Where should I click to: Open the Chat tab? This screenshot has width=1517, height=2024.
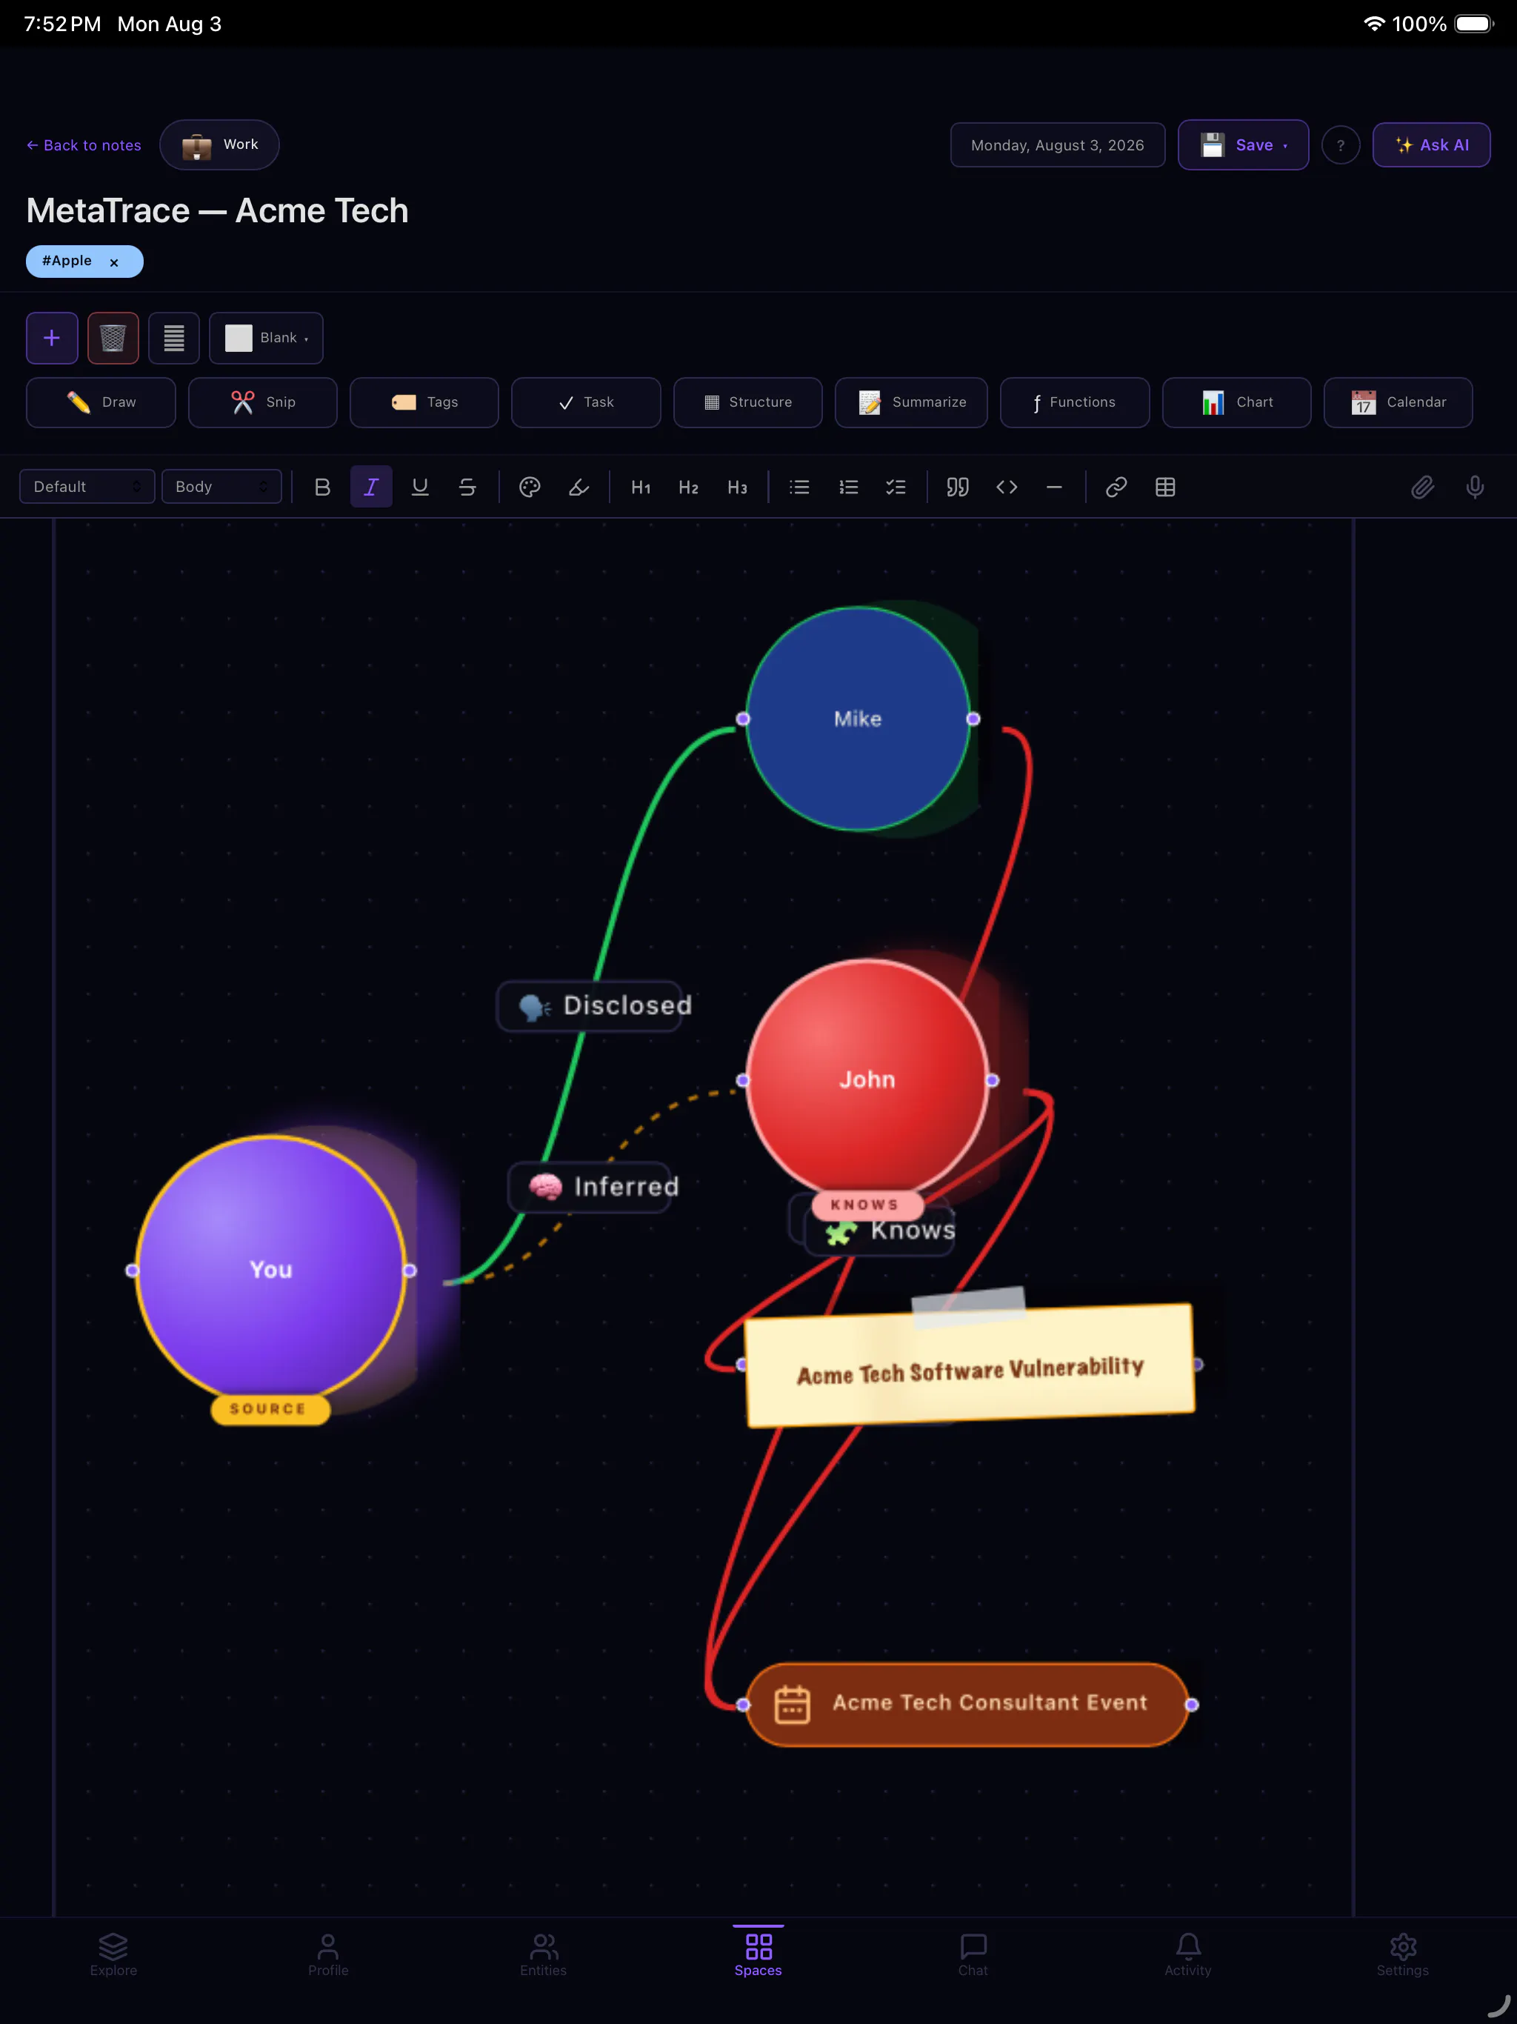point(973,1954)
